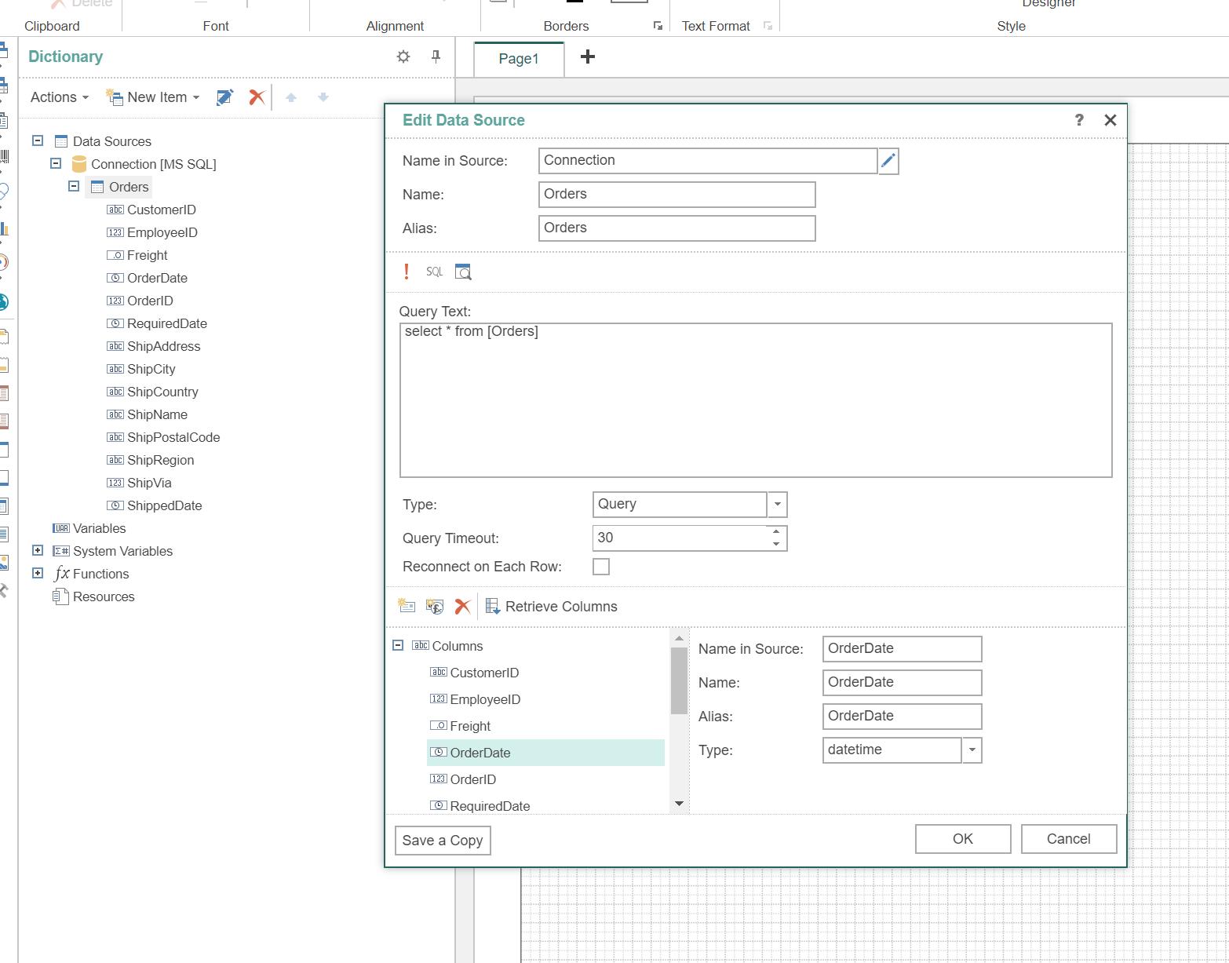The height and width of the screenshot is (963, 1229).
Task: Open the column Type datetime dropdown
Action: coord(972,750)
